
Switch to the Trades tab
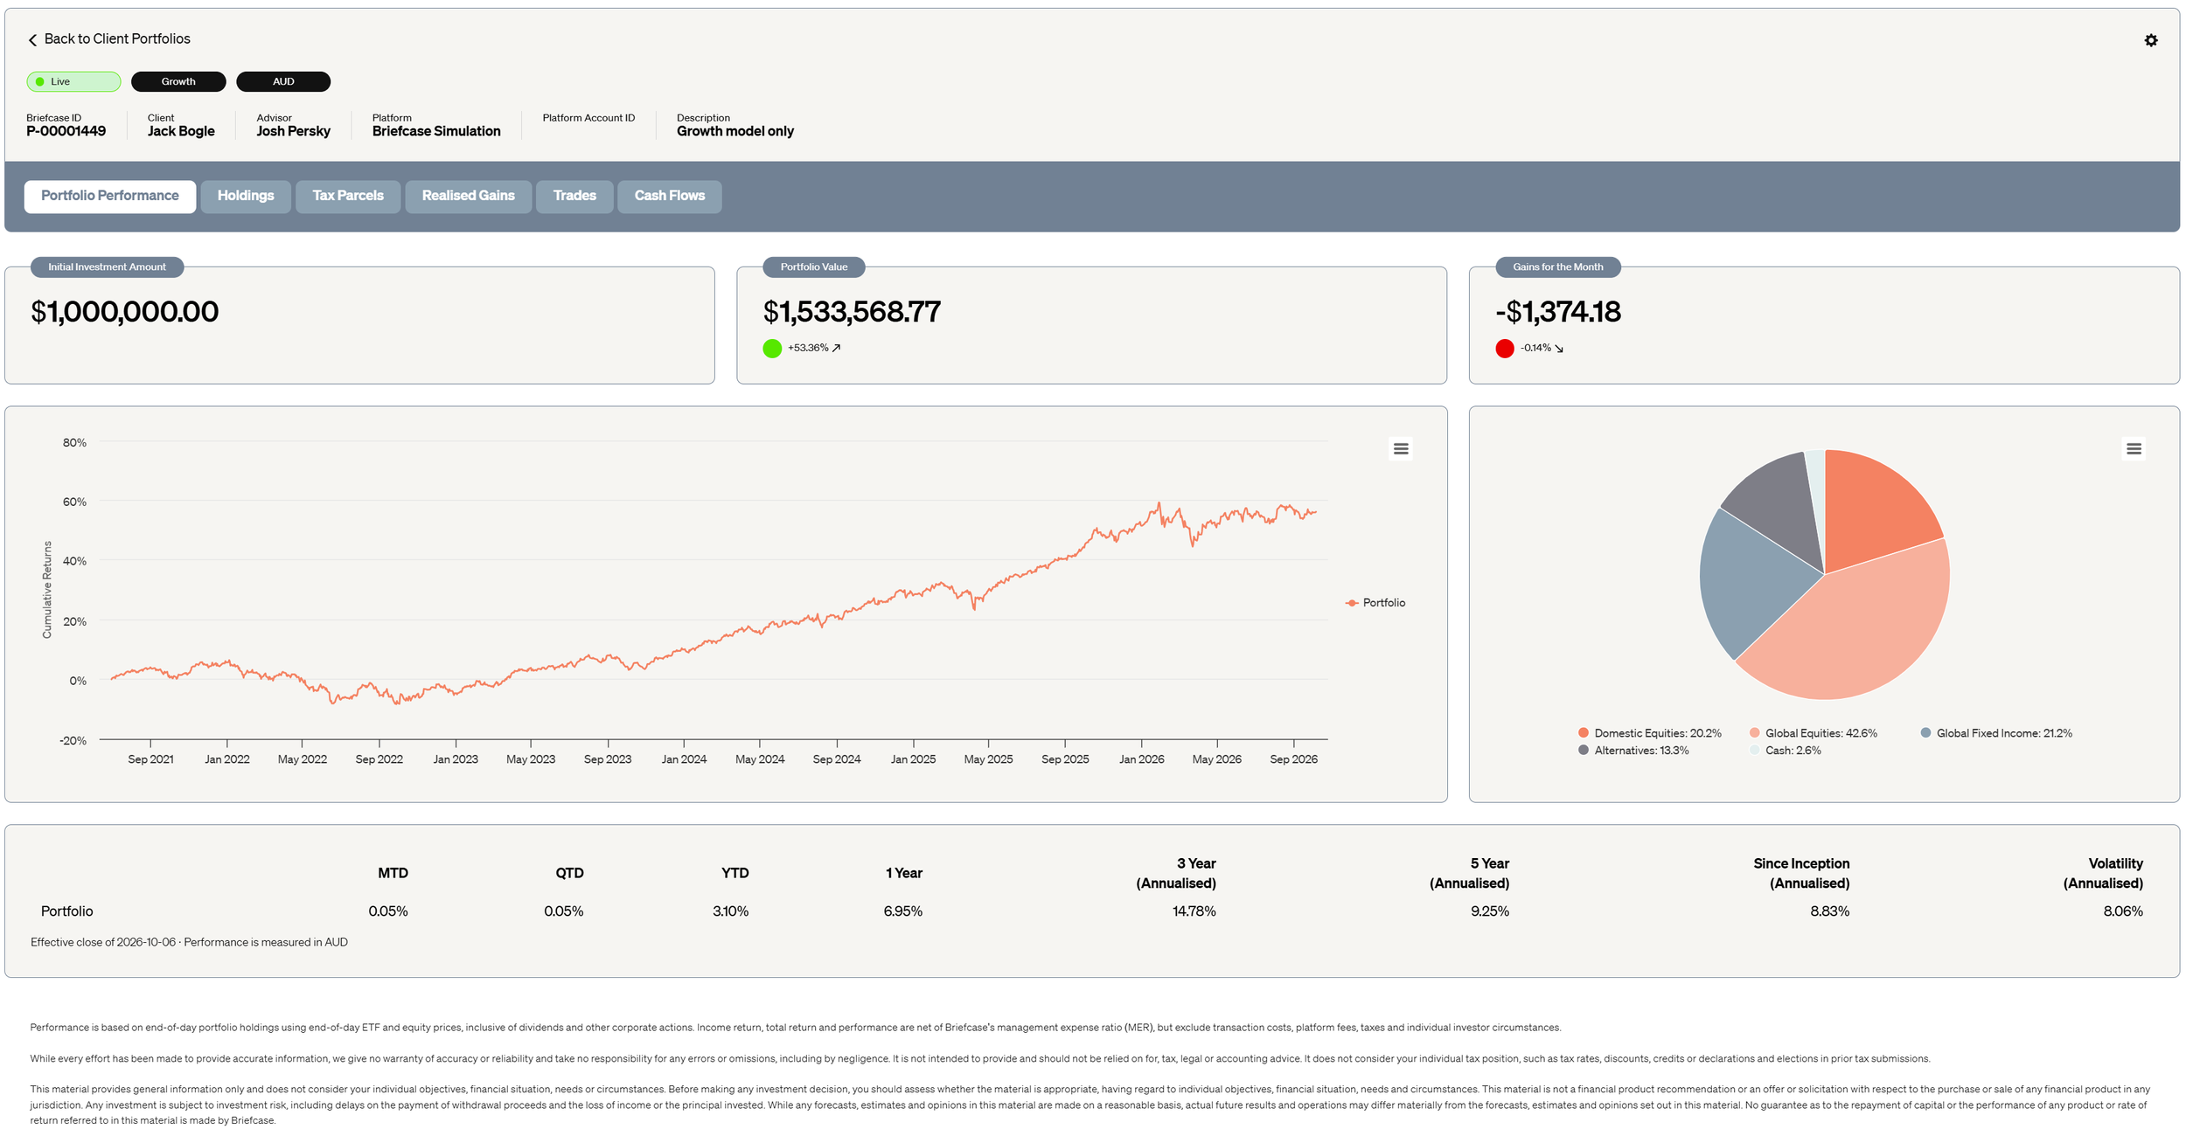tap(574, 197)
